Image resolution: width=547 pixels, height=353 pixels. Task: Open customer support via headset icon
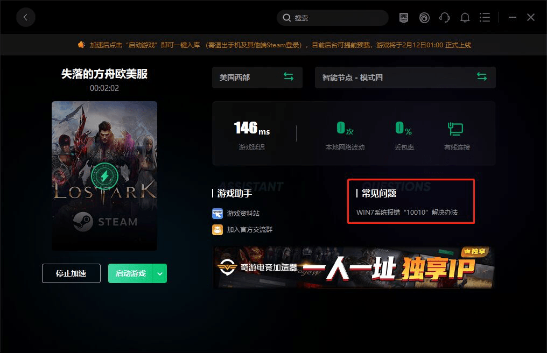pyautogui.click(x=445, y=17)
